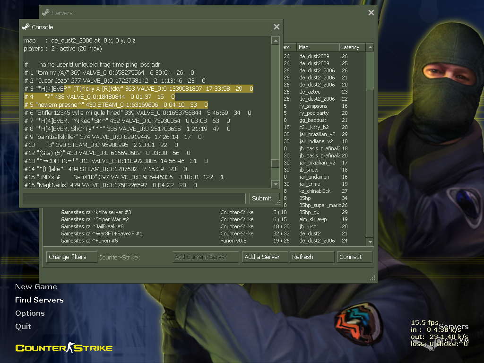Click the Counter-Strike logo
This screenshot has height=363, width=484.
(x=64, y=347)
